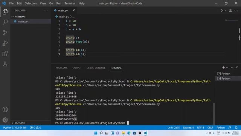Close the terminal panel
241x136 pixels.
pos(237,68)
